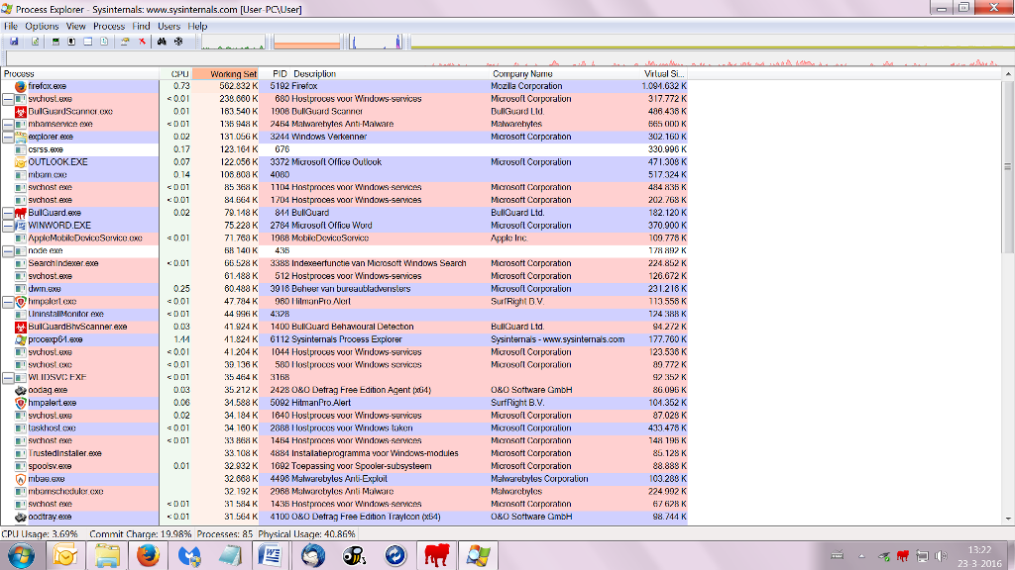The image size is (1015, 570).
Task: Click the Save toolbar icon
Action: [14, 42]
